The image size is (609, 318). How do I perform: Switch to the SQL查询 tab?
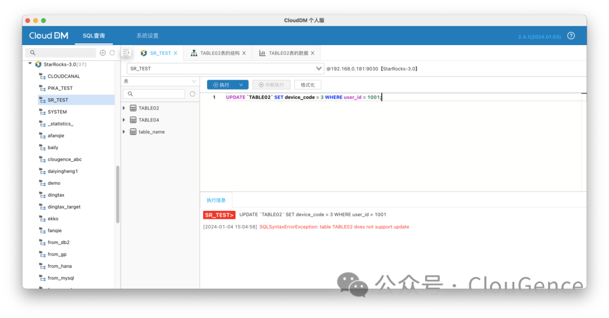[x=94, y=36]
